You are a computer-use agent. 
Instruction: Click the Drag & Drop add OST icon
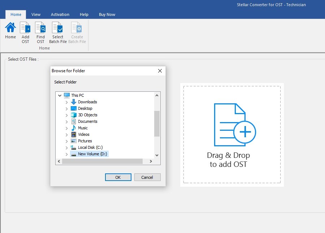pos(235,125)
